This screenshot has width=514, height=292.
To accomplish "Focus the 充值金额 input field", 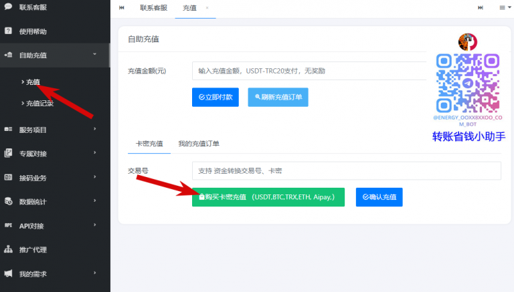I will pyautogui.click(x=309, y=71).
